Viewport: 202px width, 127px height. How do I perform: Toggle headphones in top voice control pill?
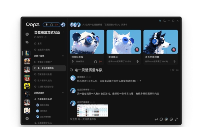click(x=52, y=25)
